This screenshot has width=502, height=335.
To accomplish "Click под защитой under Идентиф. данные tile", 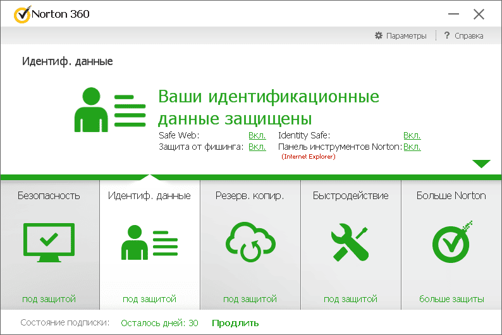I will click(149, 299).
